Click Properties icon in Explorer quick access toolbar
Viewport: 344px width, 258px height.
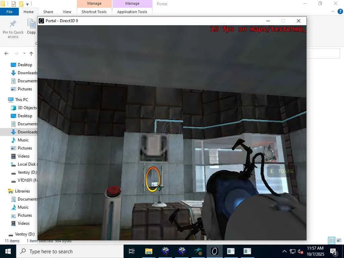13,4
